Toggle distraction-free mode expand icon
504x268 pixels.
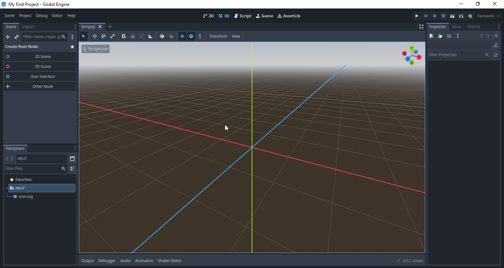[x=421, y=27]
